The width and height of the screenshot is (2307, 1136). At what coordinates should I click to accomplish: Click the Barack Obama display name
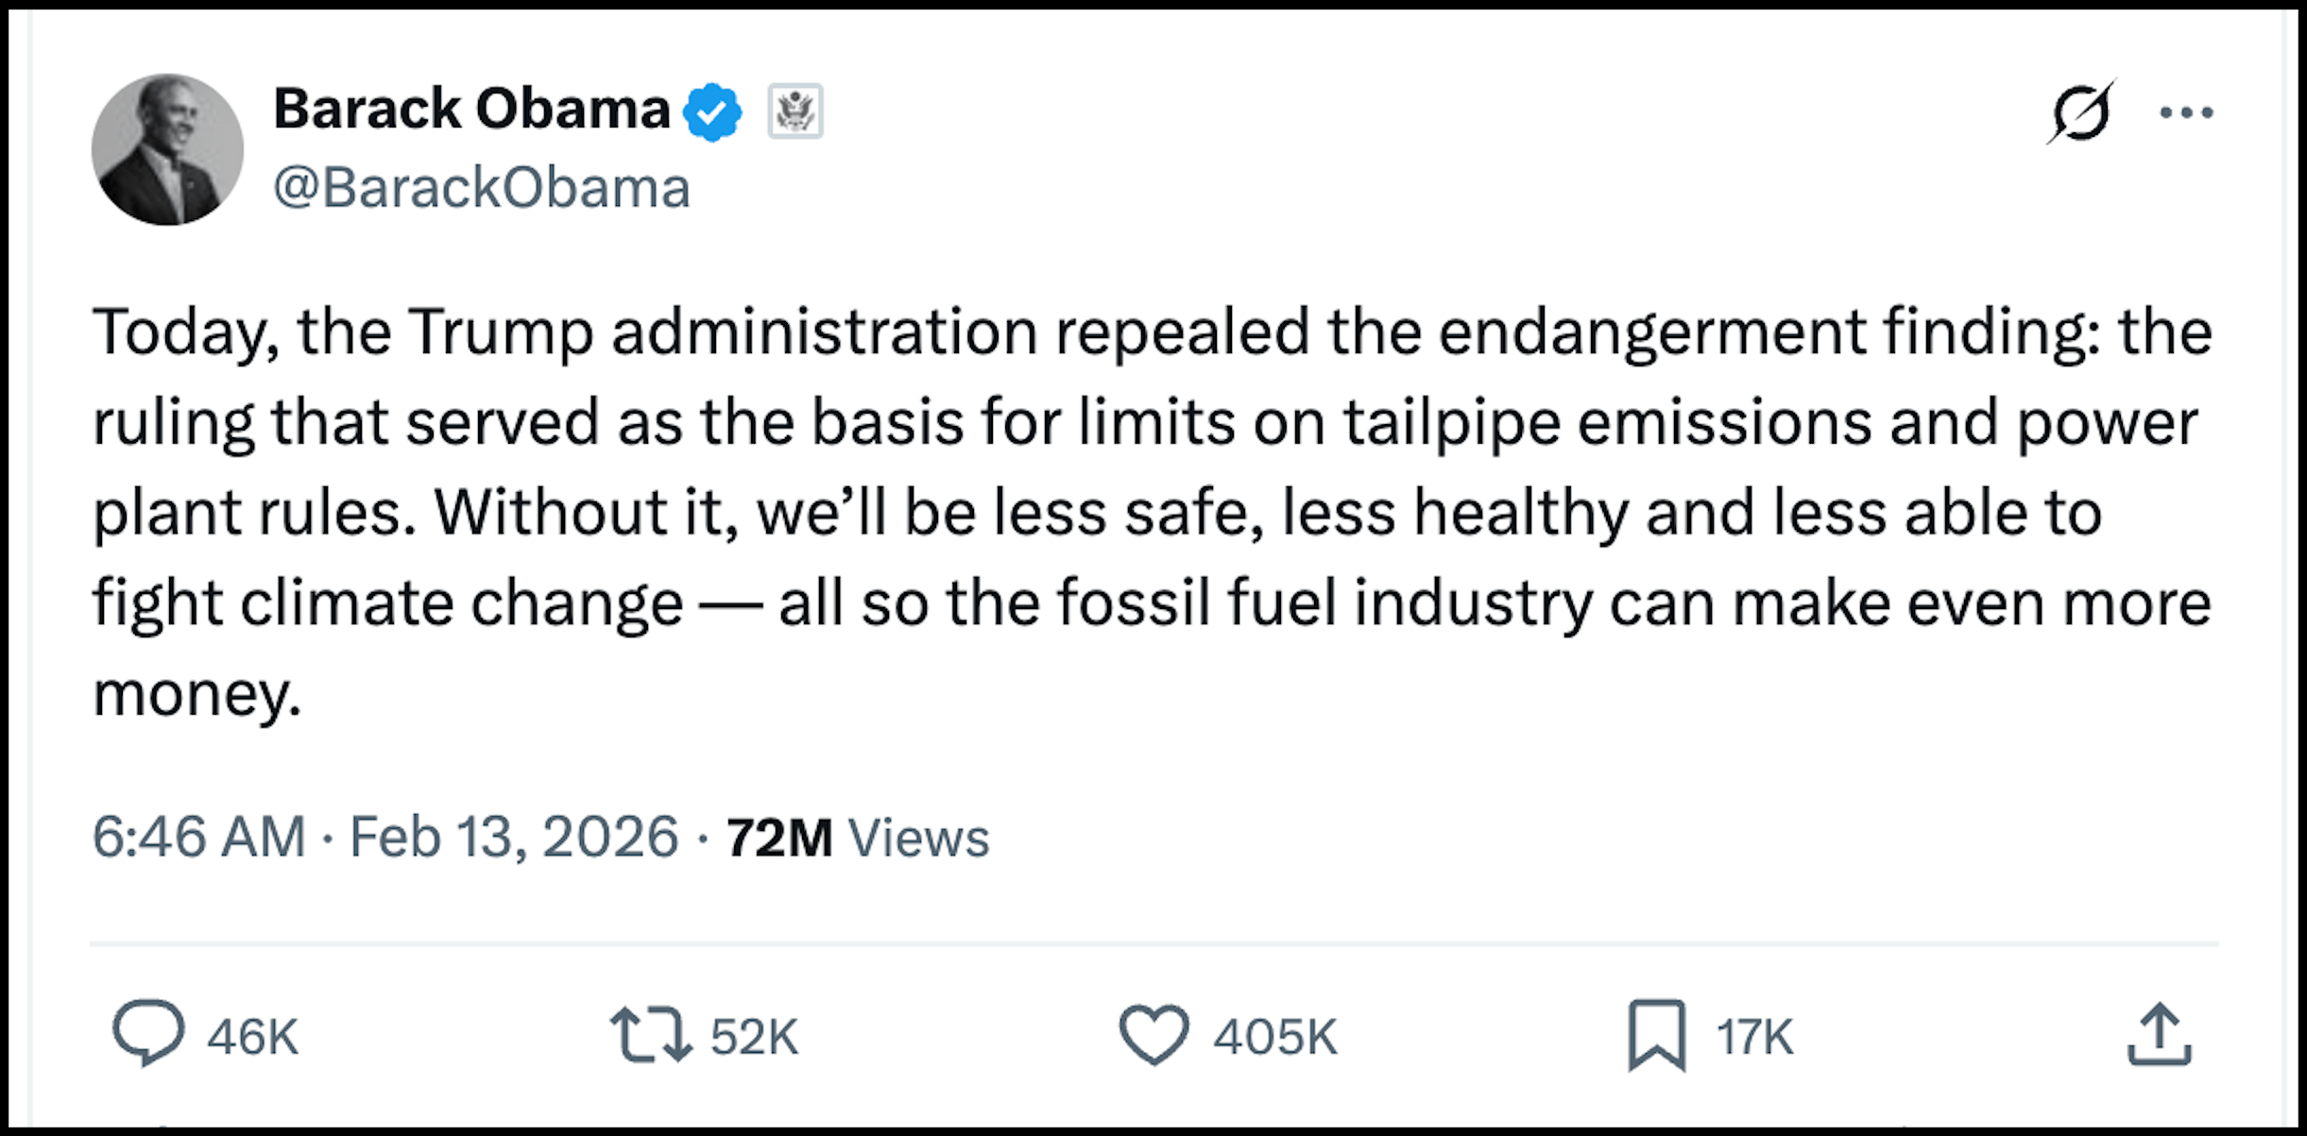coord(471,109)
